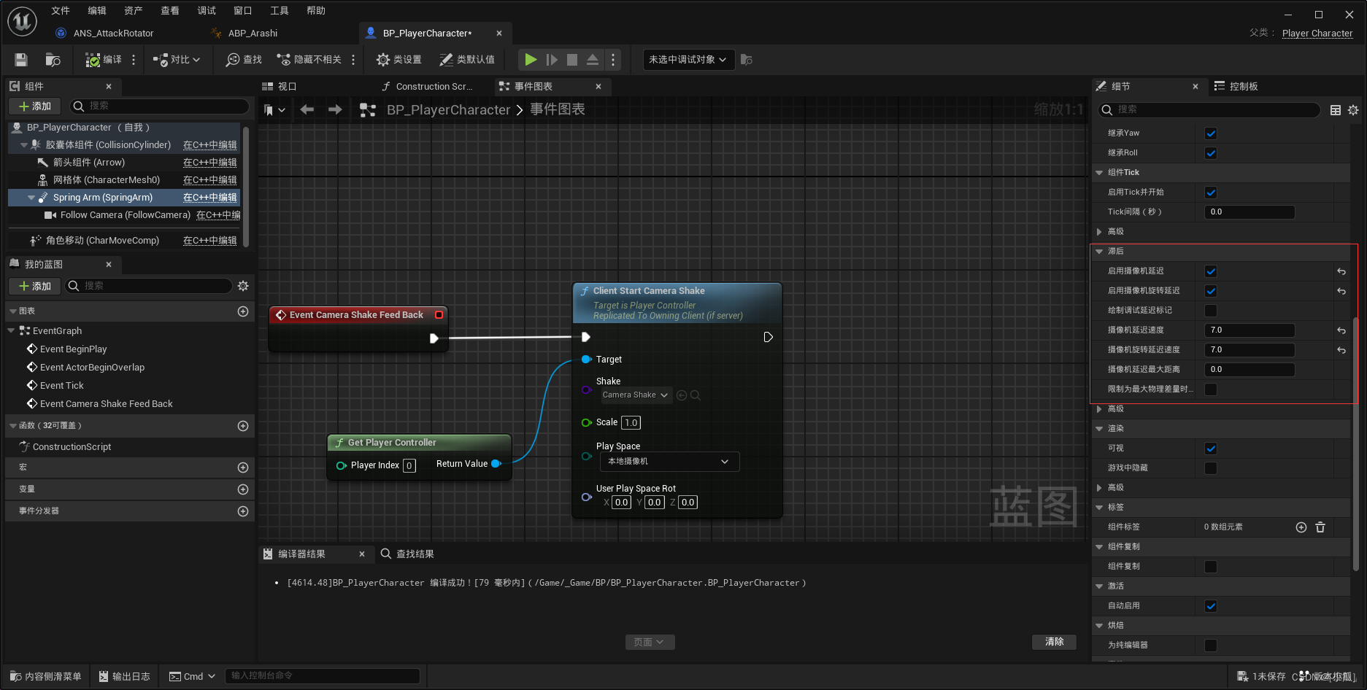Open Event Camera Shake Feed Back in list
Screen dimensions: 1367x690
[107, 404]
